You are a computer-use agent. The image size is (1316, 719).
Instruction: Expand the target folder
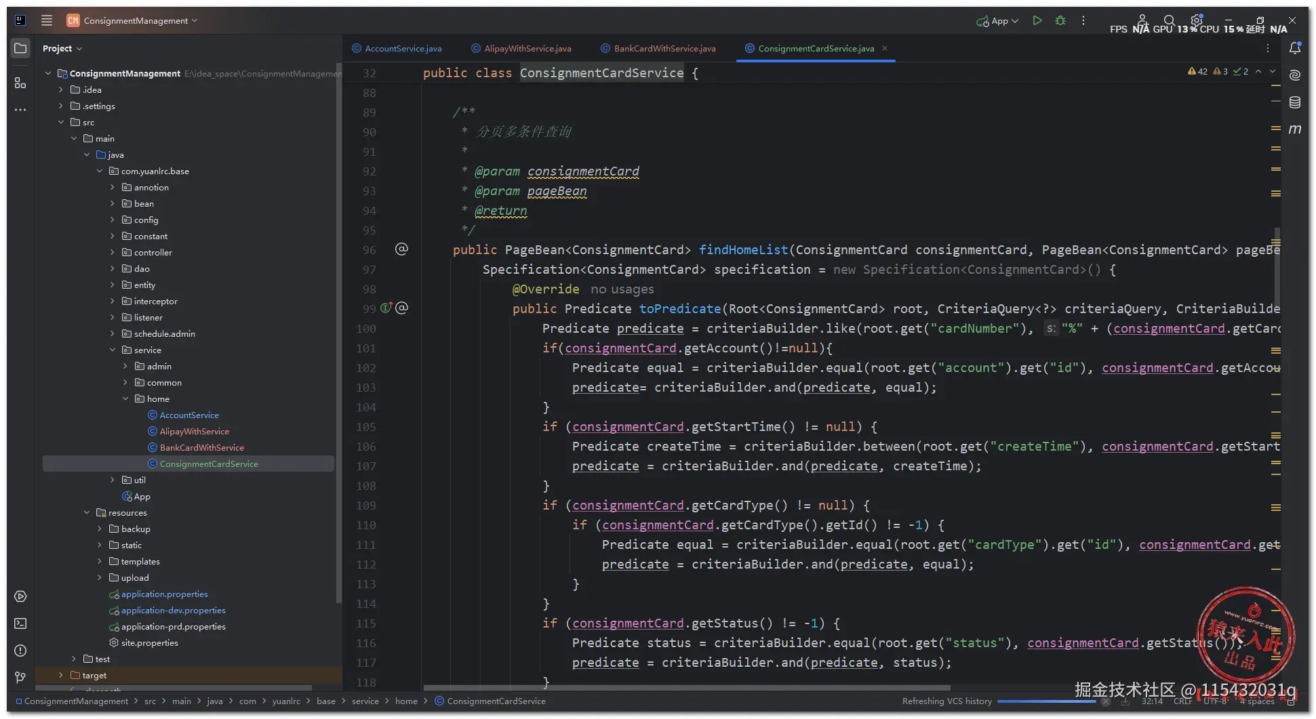click(x=61, y=676)
